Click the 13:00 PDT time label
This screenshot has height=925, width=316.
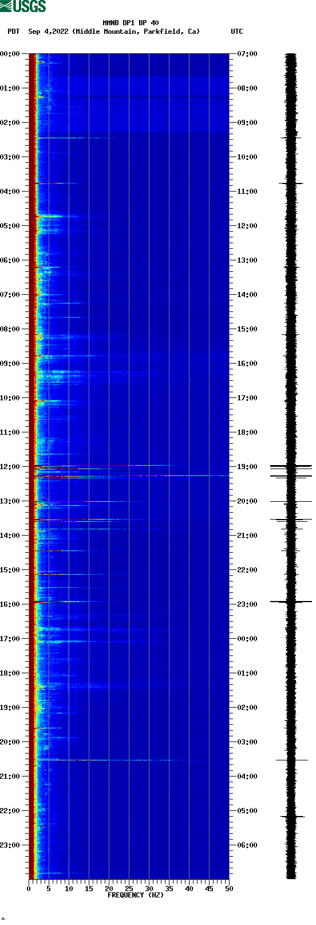click(10, 501)
